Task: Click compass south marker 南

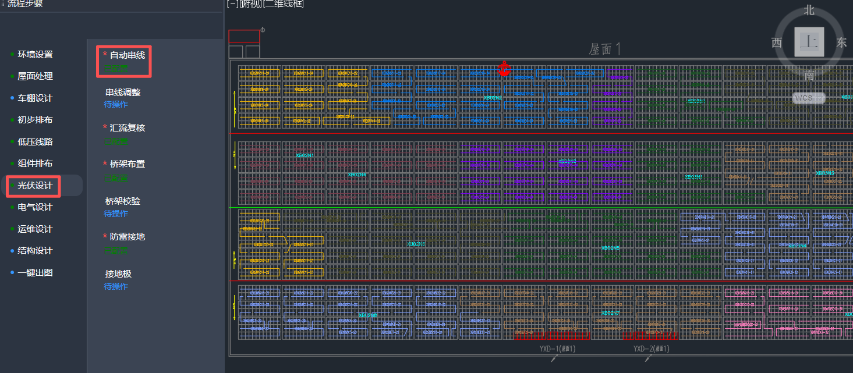Action: pyautogui.click(x=809, y=75)
